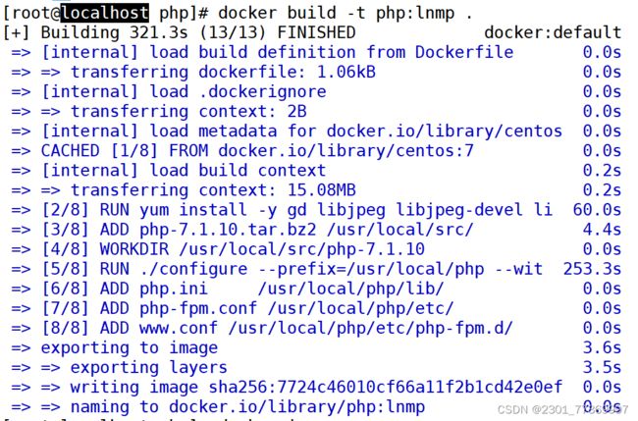Click the highlighted localhost hostname text
The height and width of the screenshot is (421, 638).
pyautogui.click(x=105, y=13)
